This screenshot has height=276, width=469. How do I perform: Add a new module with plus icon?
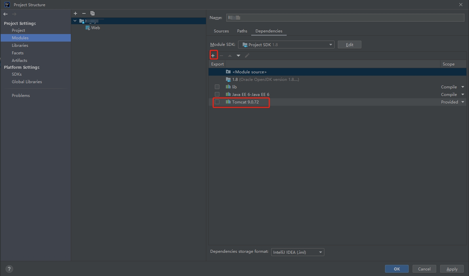click(x=75, y=13)
